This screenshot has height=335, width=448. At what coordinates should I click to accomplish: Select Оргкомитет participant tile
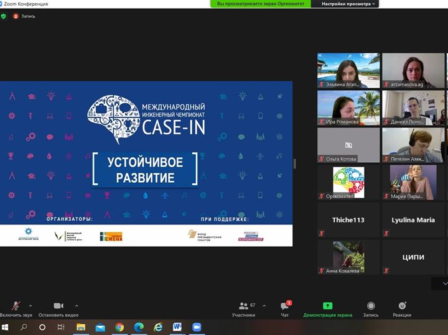click(348, 182)
